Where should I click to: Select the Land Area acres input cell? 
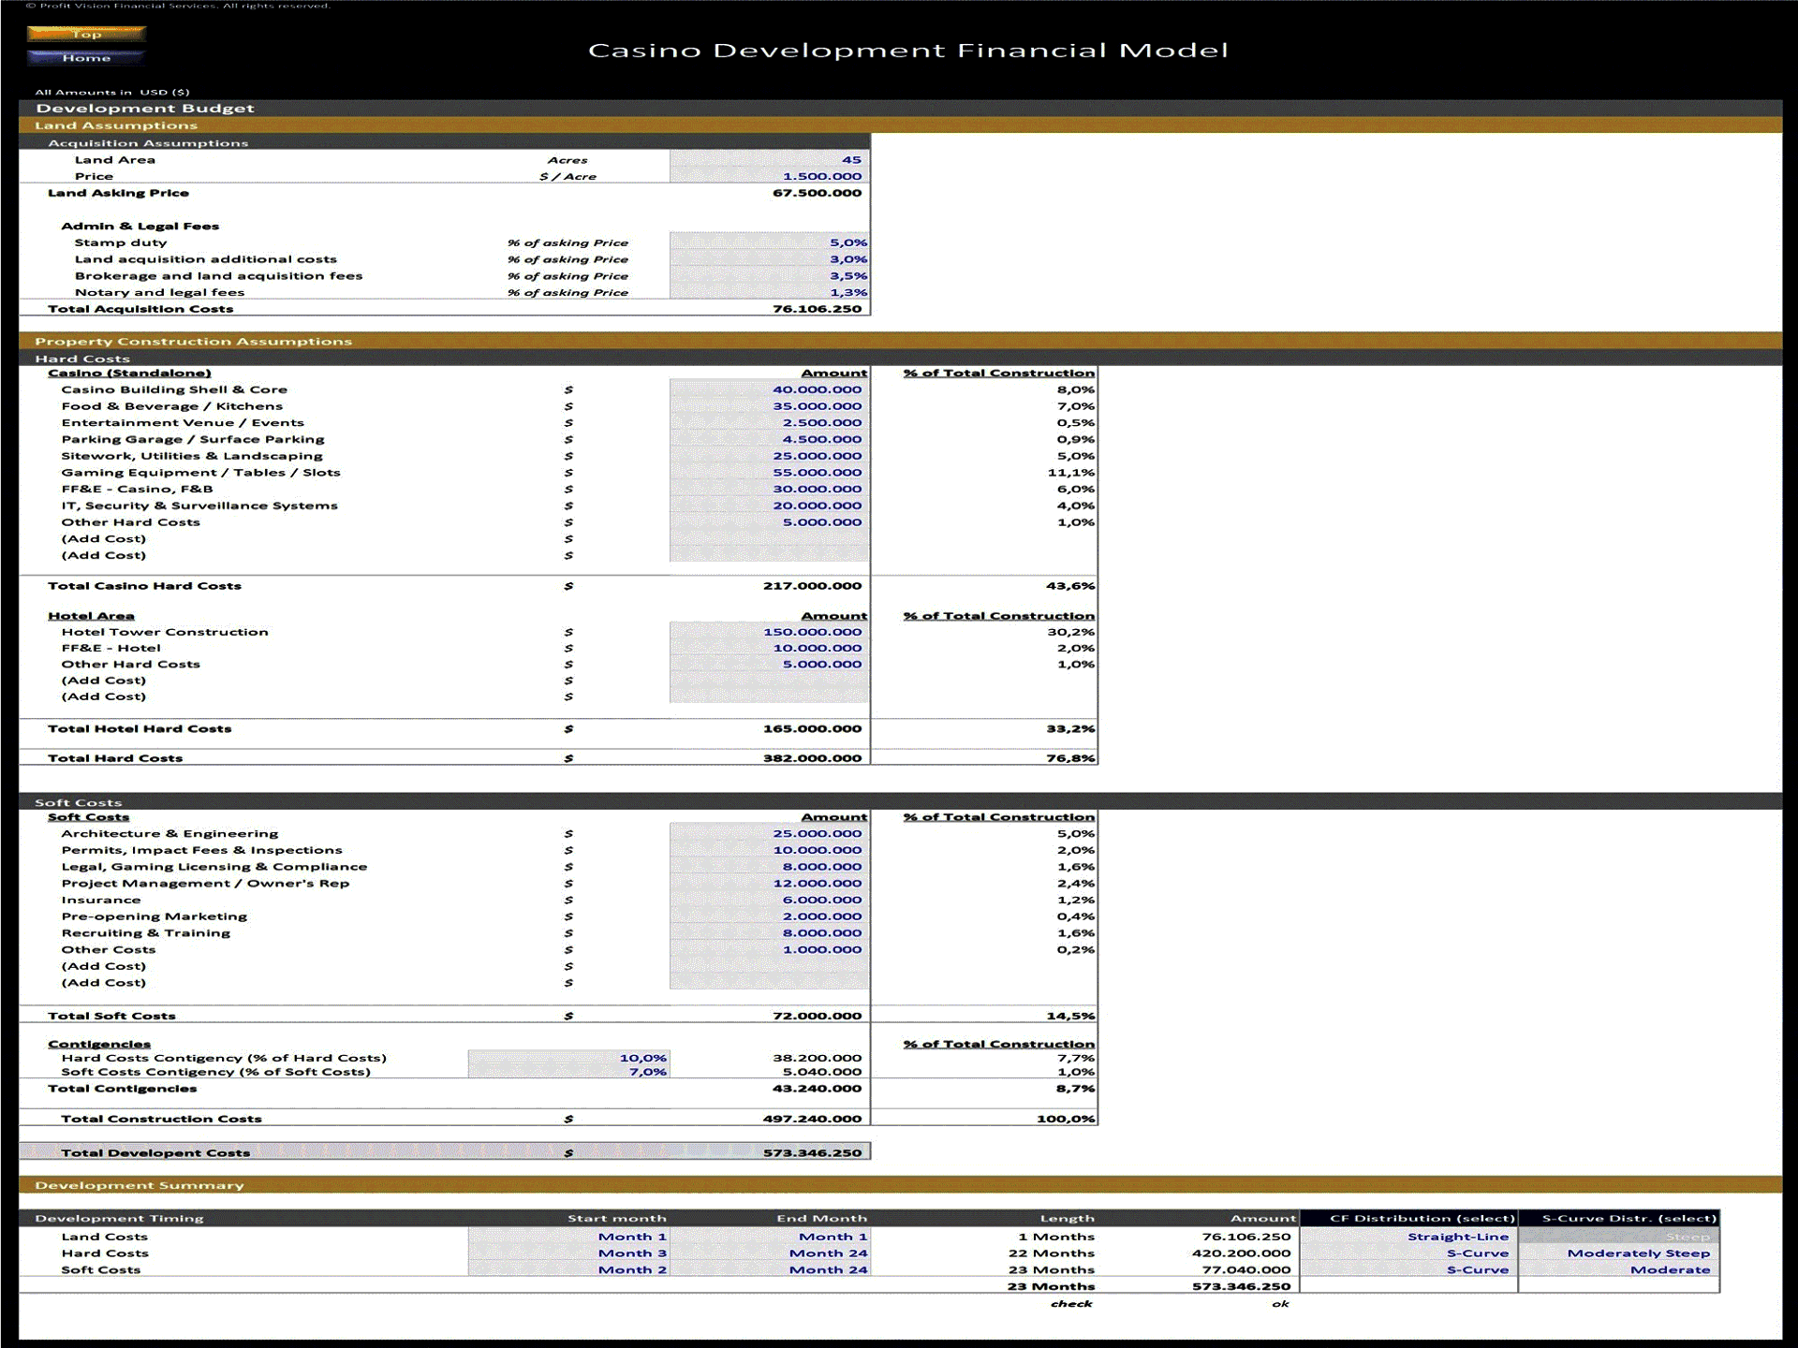(x=769, y=160)
